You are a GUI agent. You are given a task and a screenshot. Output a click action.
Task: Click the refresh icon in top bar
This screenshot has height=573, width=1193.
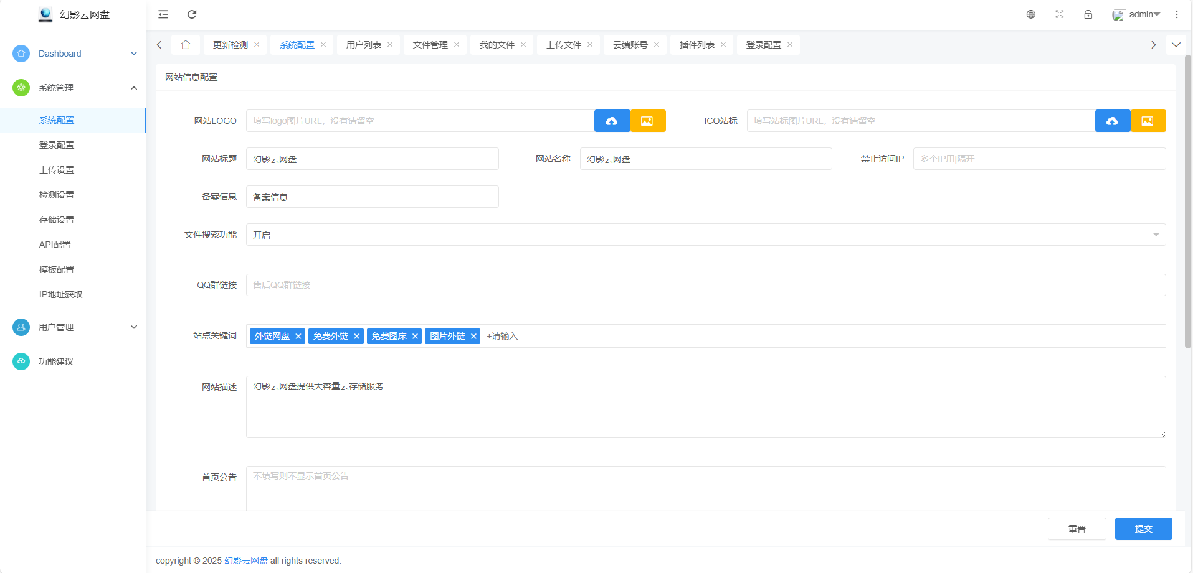[192, 14]
